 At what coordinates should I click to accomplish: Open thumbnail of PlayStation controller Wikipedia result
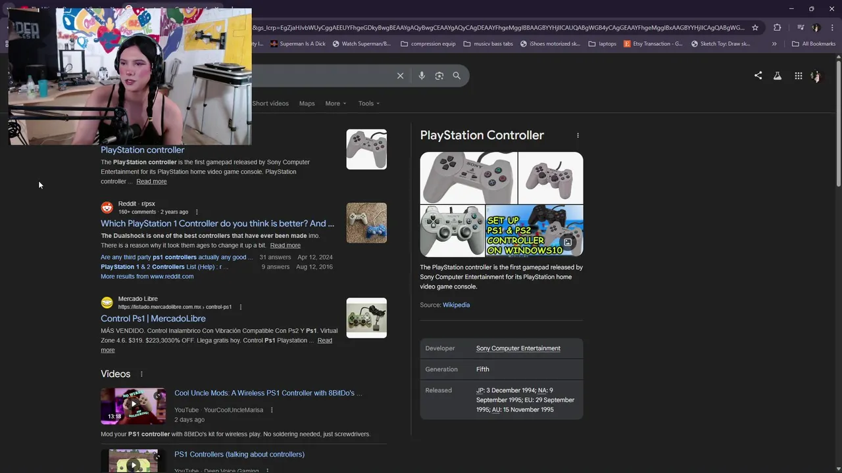pos(366,149)
